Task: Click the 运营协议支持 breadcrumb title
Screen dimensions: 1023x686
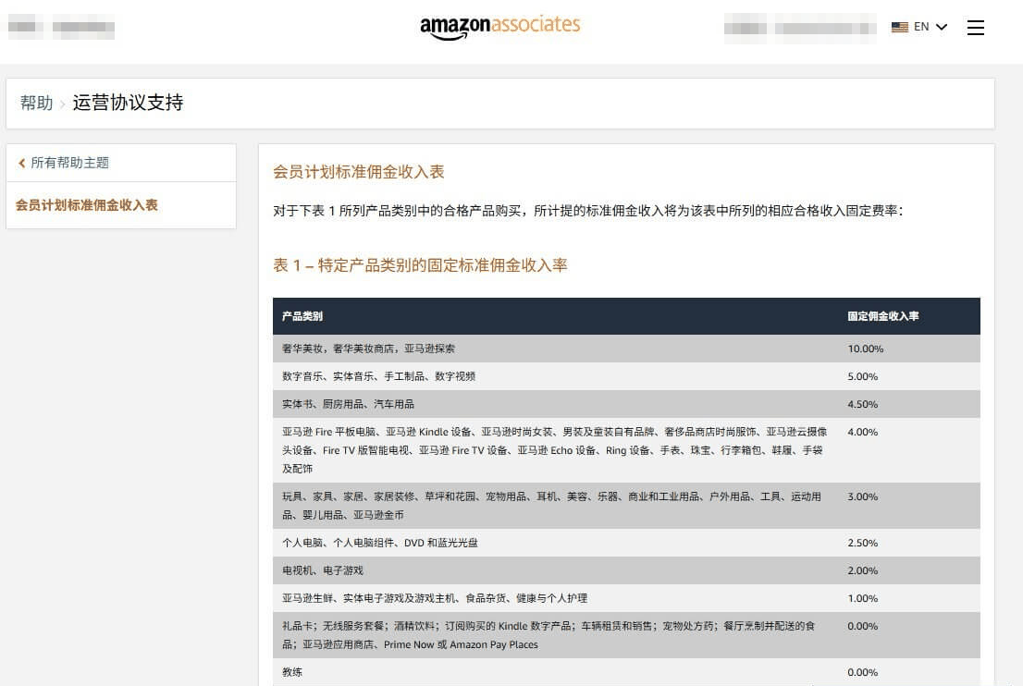Action: tap(128, 103)
